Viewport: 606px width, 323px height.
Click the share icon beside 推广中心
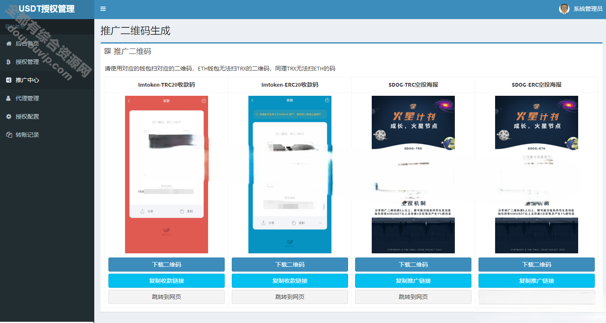tap(9, 80)
